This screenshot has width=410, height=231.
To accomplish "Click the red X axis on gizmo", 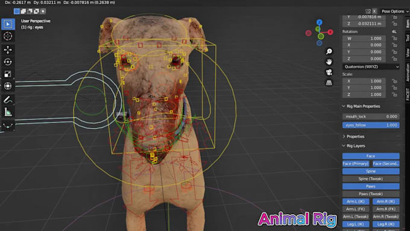I will click(330, 32).
